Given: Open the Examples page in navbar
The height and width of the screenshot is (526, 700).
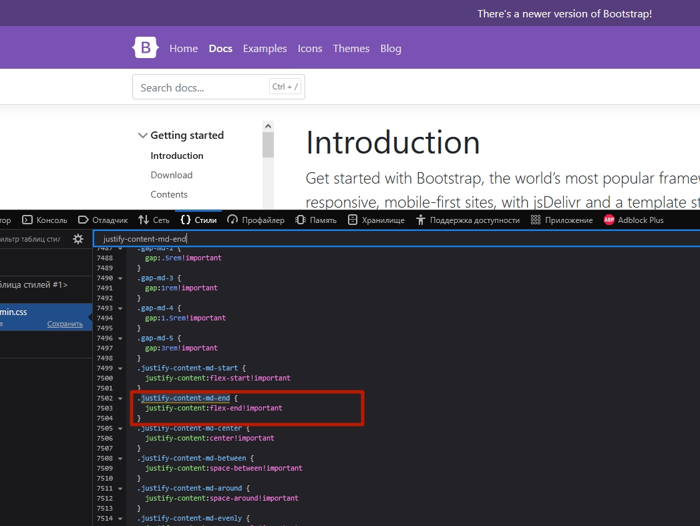Looking at the screenshot, I should 265,49.
